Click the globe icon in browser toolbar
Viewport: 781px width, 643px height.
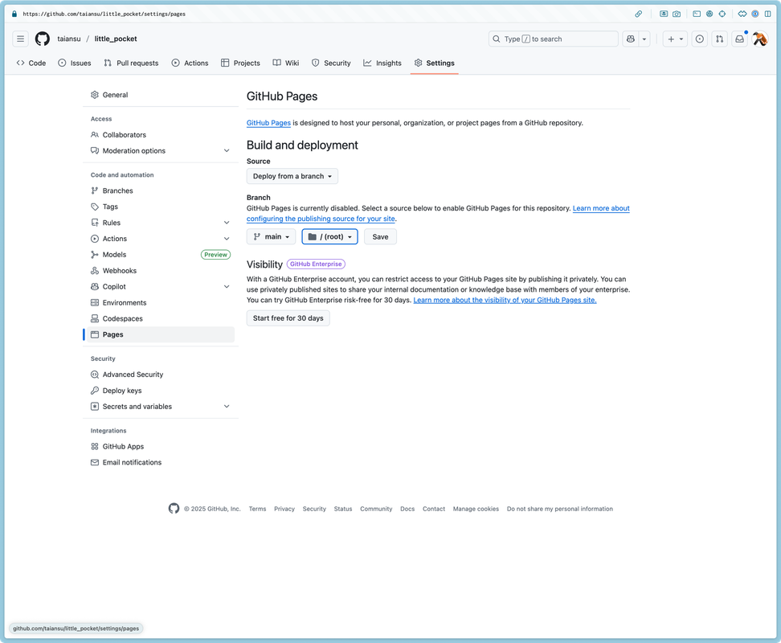coord(709,14)
